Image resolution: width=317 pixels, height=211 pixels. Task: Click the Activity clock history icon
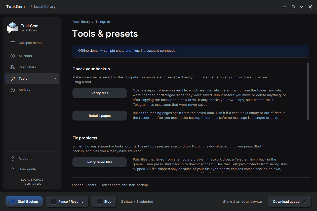click(x=13, y=90)
